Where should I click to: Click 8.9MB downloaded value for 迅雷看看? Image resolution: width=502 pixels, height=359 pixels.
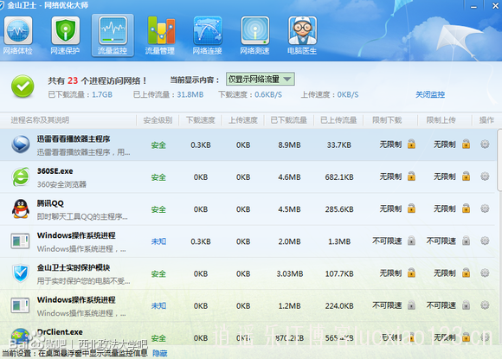289,145
